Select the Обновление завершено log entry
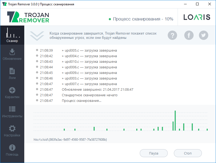 (x=85, y=90)
